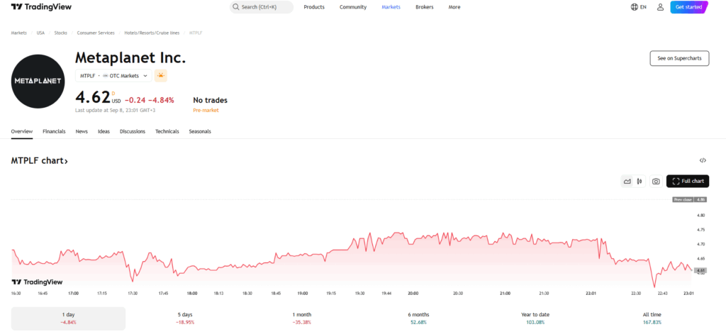Switch to candlestick chart style icon
The image size is (726, 334).
point(640,181)
